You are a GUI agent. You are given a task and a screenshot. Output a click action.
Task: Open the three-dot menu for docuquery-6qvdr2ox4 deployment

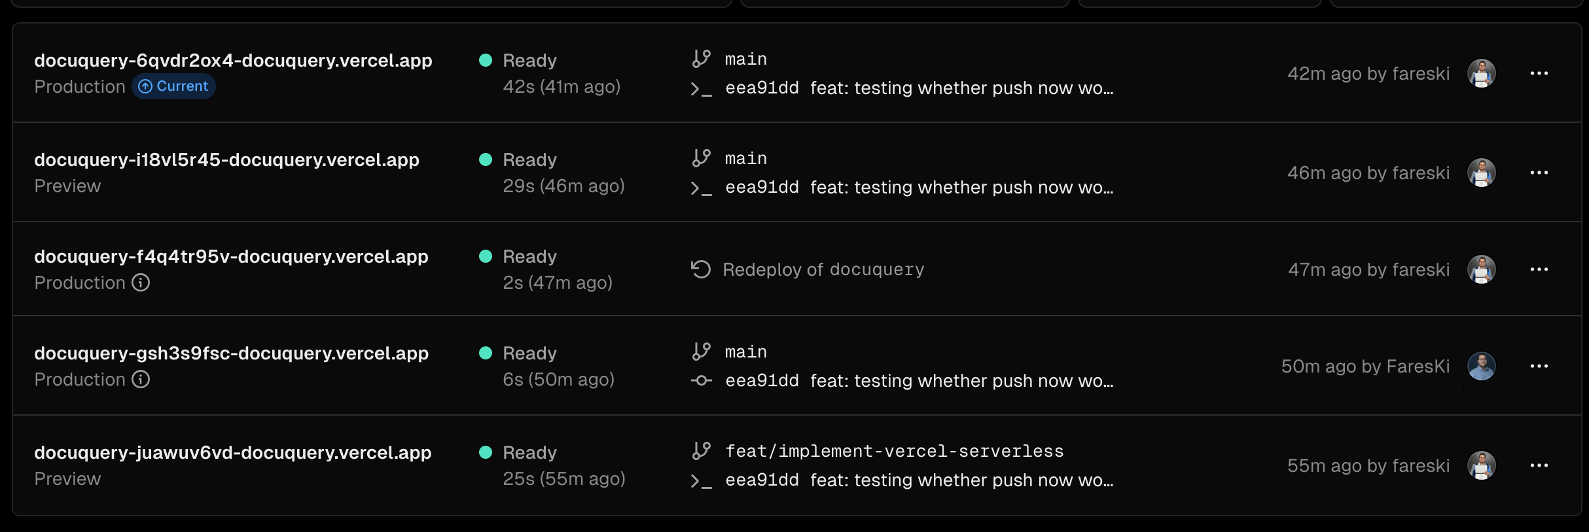pos(1539,73)
